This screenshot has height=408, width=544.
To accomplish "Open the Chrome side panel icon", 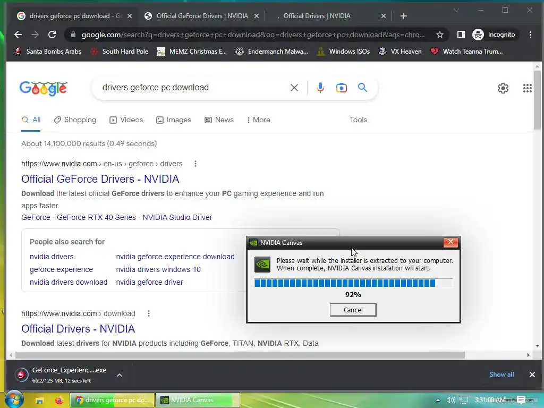I will point(461,35).
